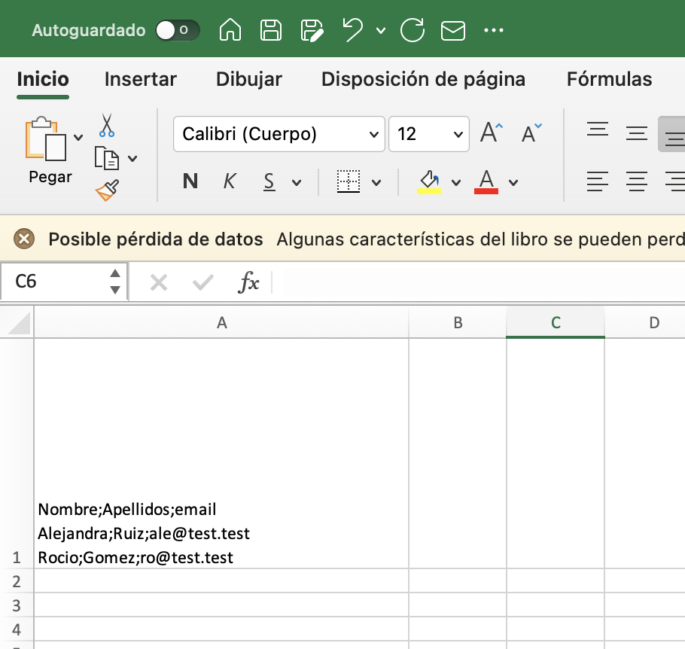
Task: Click the Name Box up arrow
Action: tap(115, 273)
